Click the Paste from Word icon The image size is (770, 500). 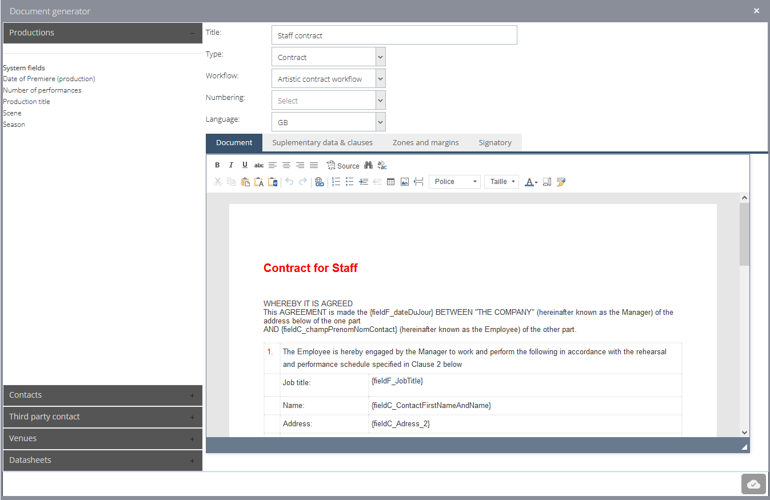coord(273,182)
